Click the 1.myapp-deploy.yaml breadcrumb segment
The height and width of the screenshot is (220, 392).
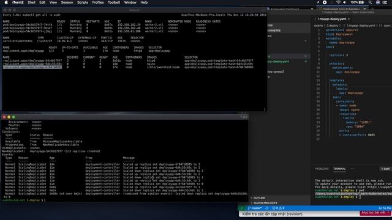coord(361,26)
